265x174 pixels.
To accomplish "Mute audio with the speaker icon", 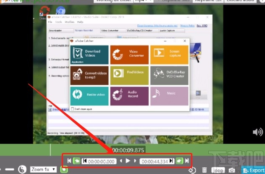I will pos(258,132).
